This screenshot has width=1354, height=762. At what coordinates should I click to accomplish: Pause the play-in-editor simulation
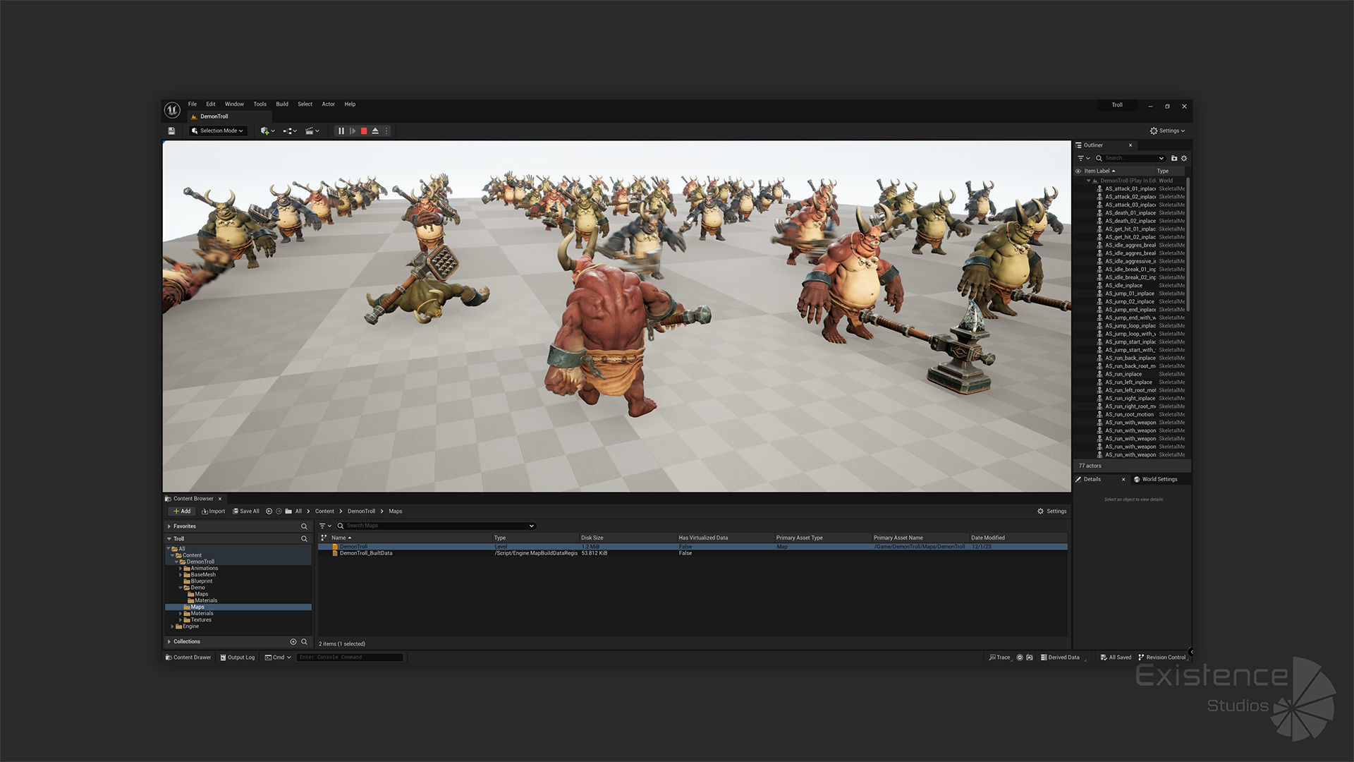pyautogui.click(x=341, y=131)
